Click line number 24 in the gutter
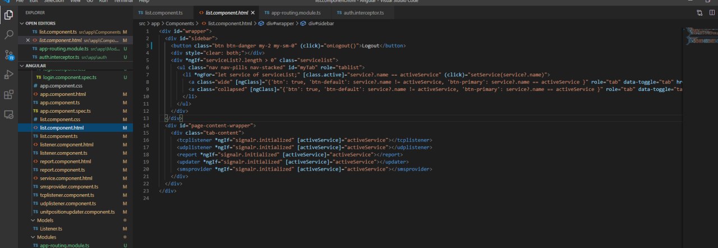 [146, 198]
